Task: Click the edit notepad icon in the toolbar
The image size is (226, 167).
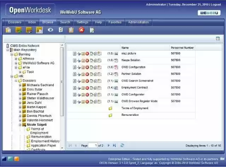Action: point(92,30)
